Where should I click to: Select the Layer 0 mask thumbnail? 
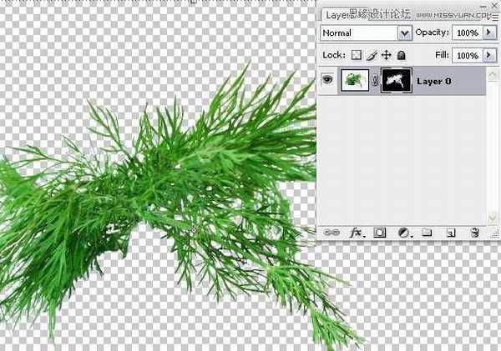tap(395, 82)
